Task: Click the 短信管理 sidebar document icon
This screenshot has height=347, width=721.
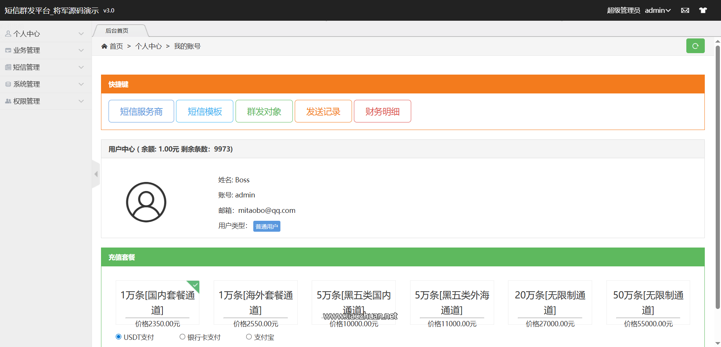Action: 8,67
